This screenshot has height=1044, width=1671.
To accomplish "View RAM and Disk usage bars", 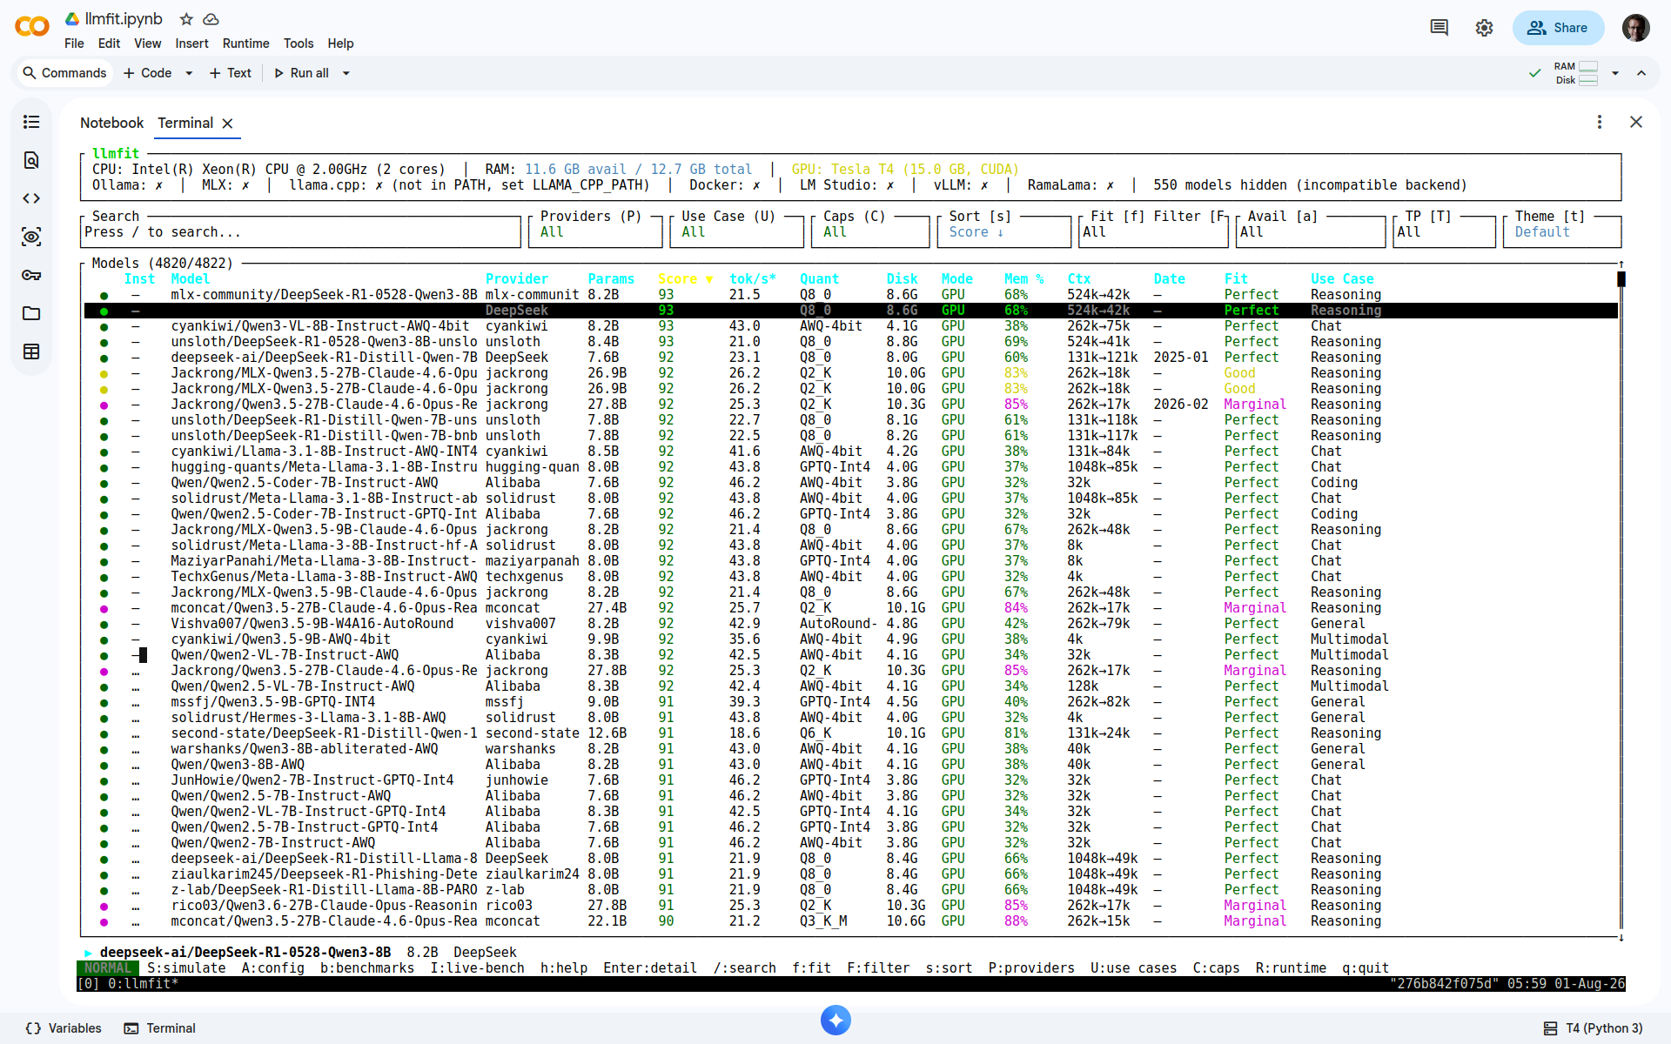I will tap(1576, 73).
